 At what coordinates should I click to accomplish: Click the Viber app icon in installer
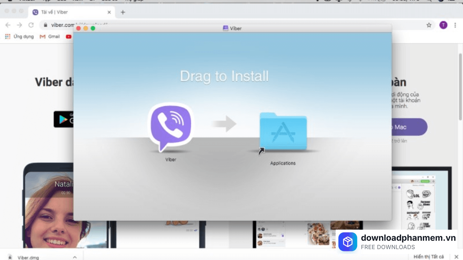pyautogui.click(x=171, y=127)
